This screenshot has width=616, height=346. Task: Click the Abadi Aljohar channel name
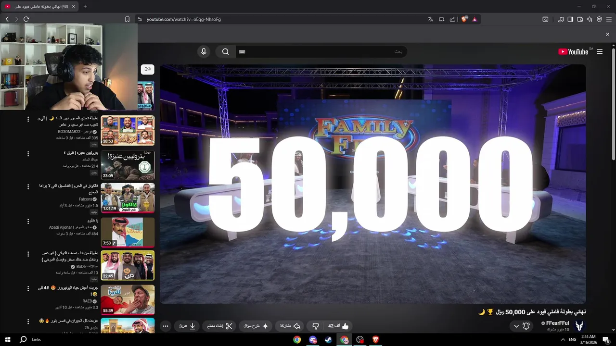[x=70, y=227]
